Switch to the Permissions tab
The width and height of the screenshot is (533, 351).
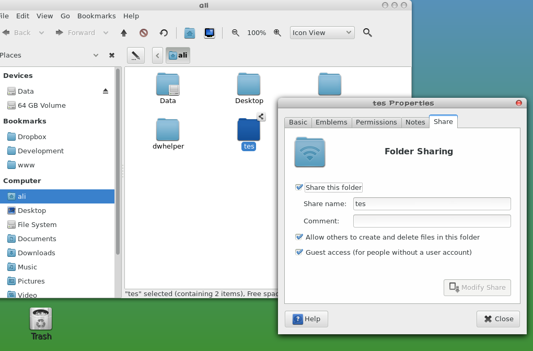(x=376, y=122)
